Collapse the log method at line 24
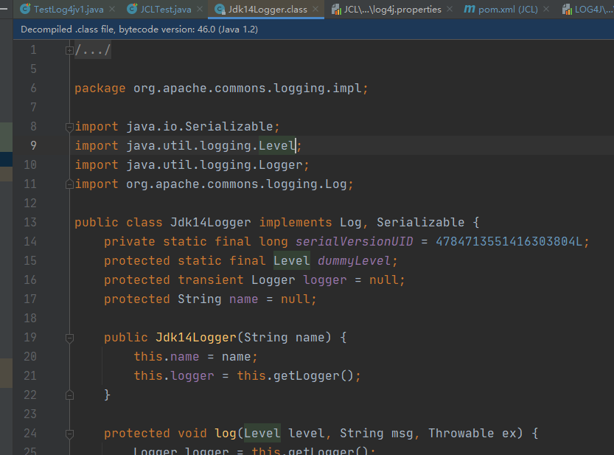Screen dimensions: 614x455 [69, 434]
